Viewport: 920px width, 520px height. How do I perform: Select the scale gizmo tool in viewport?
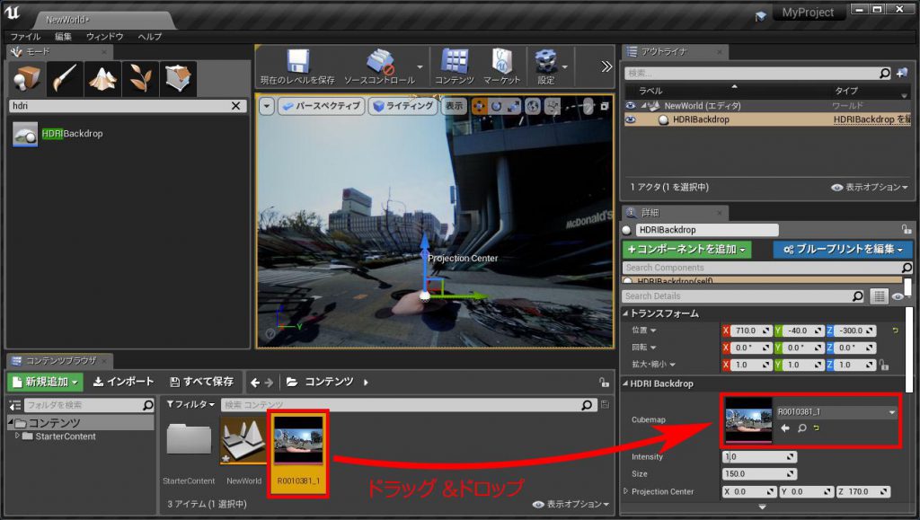pyautogui.click(x=513, y=106)
